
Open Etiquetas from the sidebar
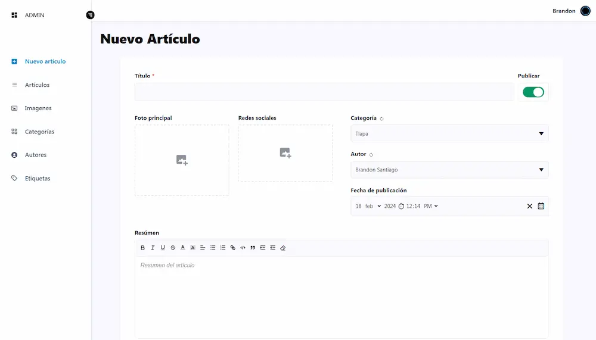click(x=37, y=179)
